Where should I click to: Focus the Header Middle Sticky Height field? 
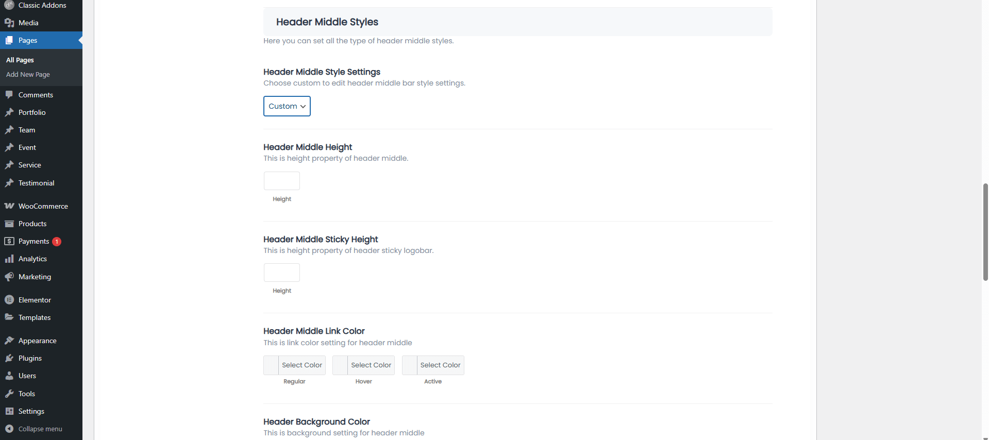[282, 273]
